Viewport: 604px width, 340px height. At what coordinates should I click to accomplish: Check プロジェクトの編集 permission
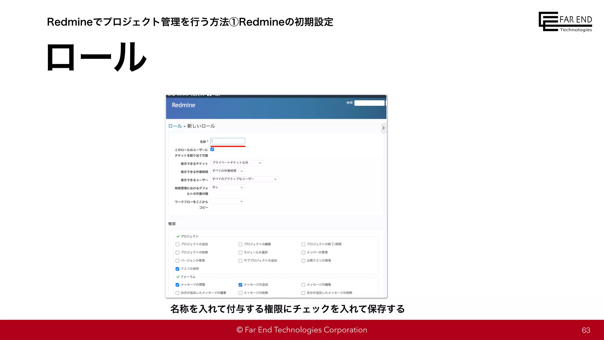(240, 244)
